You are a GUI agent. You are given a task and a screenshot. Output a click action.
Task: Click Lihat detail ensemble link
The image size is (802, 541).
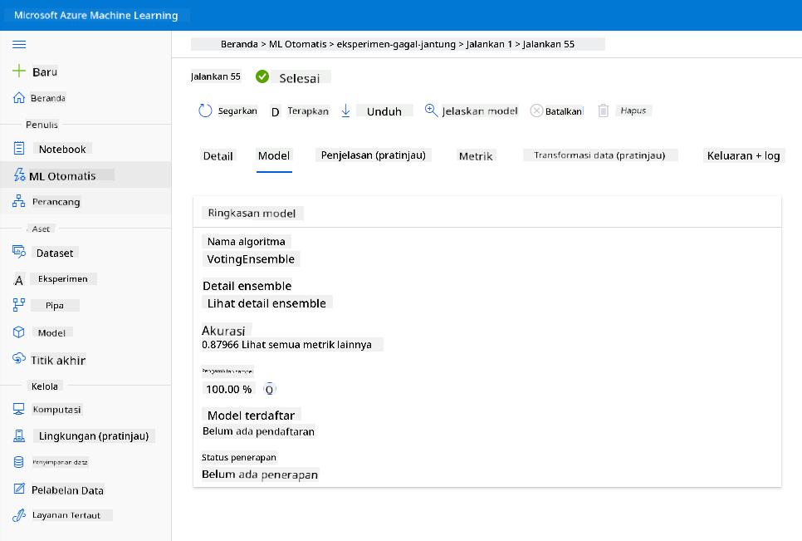click(267, 303)
